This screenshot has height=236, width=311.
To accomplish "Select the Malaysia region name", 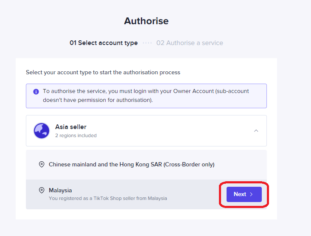I will pos(60,191).
